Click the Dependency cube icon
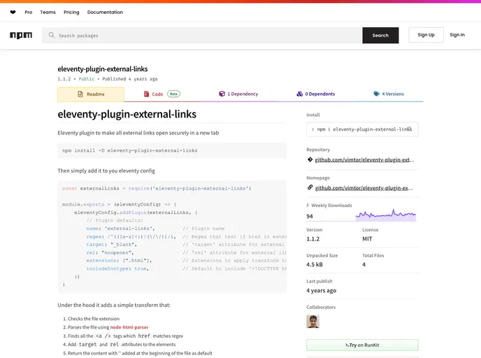The image size is (481, 358). tap(222, 94)
